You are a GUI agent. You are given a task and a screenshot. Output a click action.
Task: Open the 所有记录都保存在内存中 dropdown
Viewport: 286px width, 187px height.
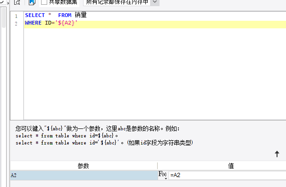click(x=121, y=2)
